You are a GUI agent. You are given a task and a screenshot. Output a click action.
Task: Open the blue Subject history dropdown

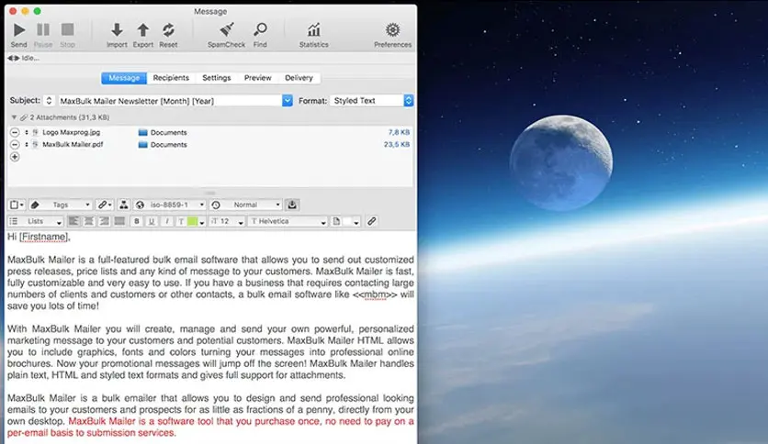click(288, 101)
